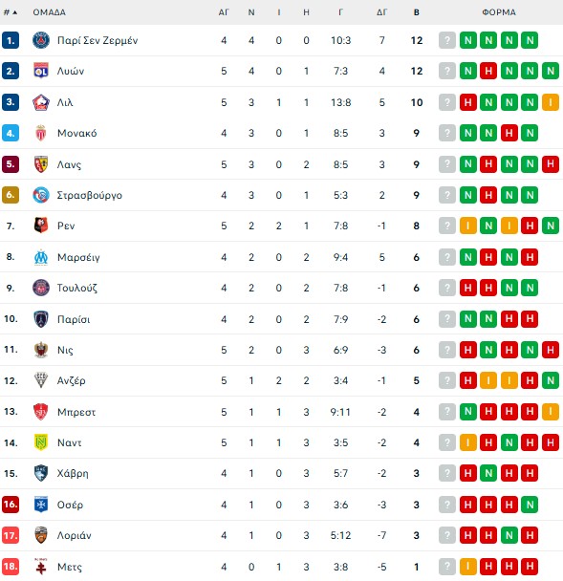563x581 pixels.
Task: Click the ΟΜΑΔΑ column header
Action: [x=50, y=12]
